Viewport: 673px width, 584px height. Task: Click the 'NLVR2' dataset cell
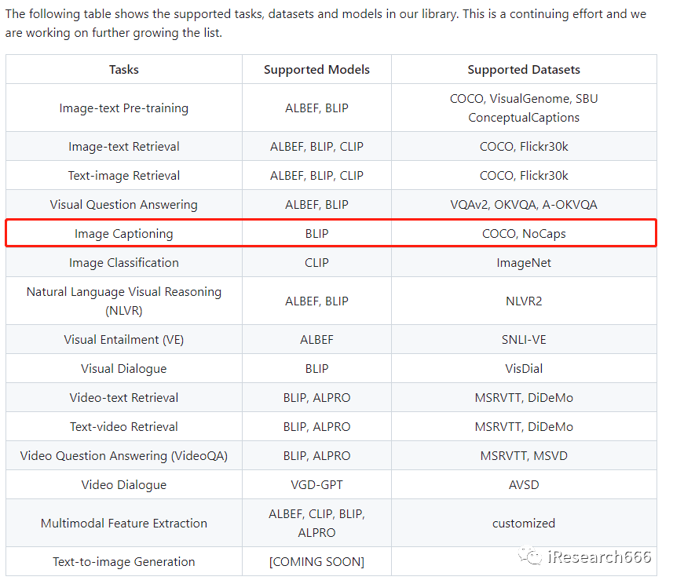[x=524, y=301]
